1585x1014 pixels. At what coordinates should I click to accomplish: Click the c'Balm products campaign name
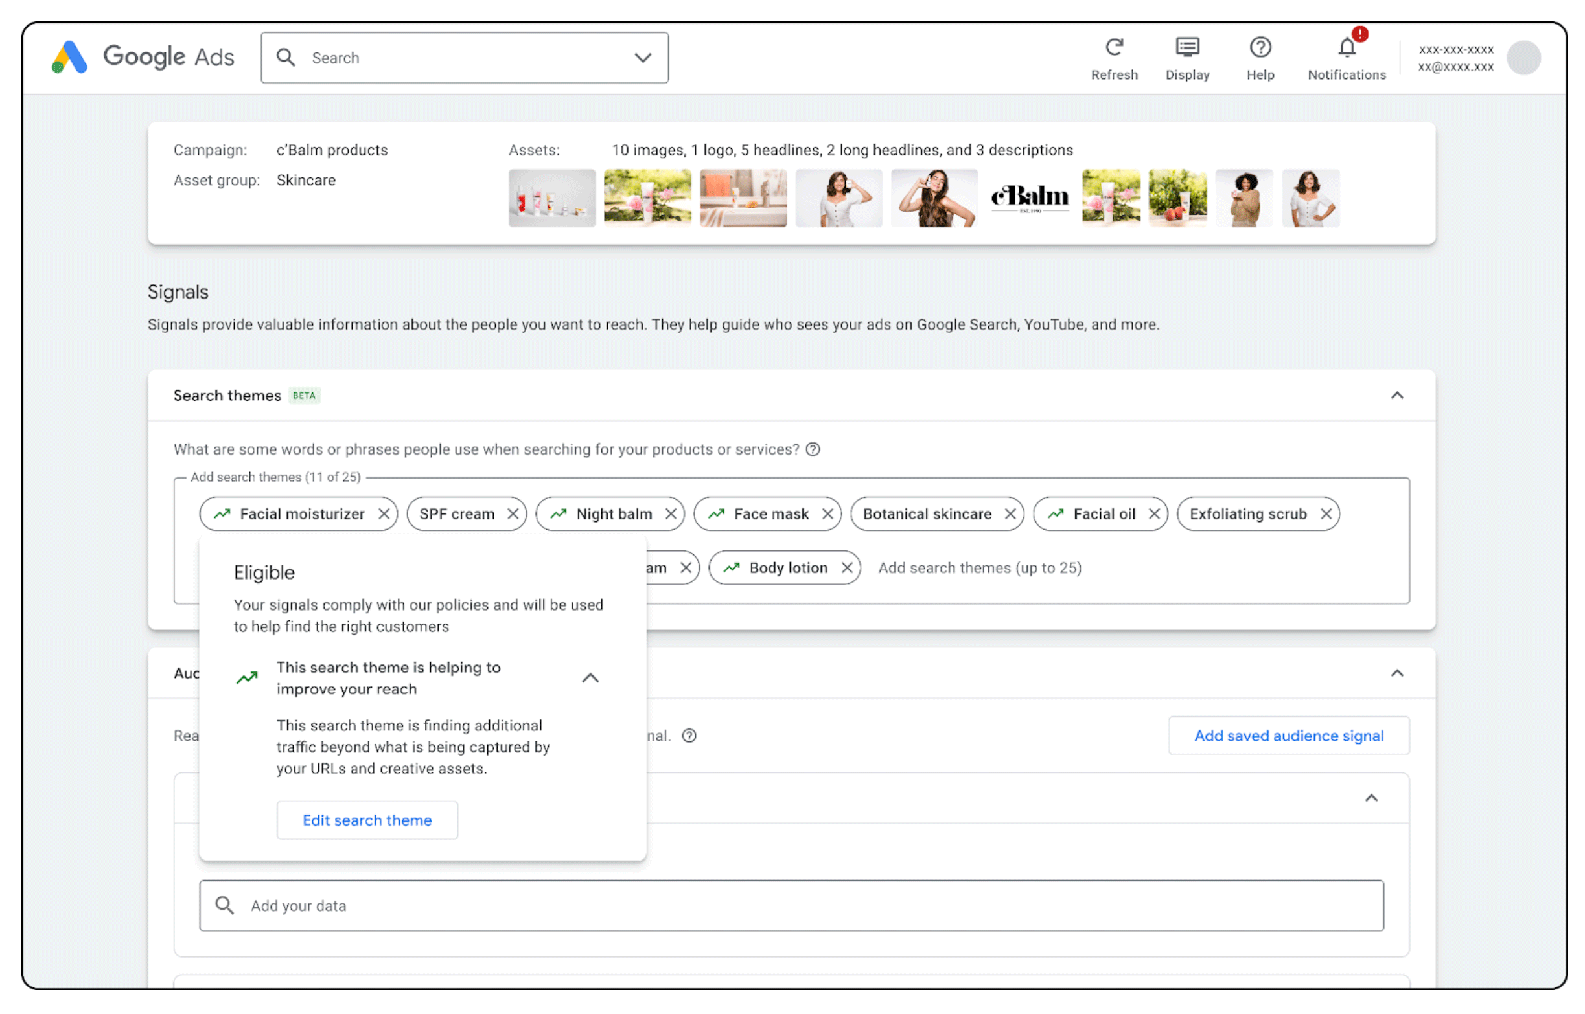click(332, 150)
